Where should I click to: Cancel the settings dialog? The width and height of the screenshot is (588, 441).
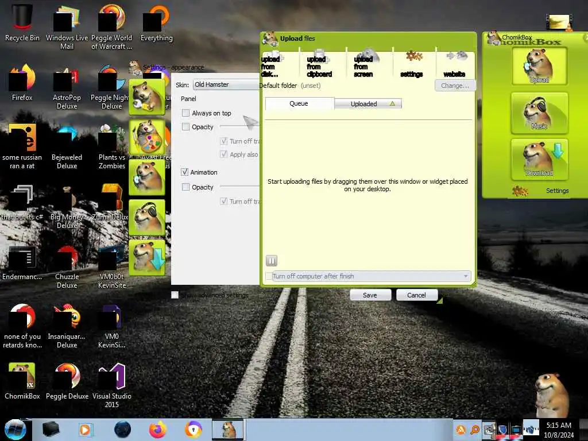pyautogui.click(x=416, y=295)
